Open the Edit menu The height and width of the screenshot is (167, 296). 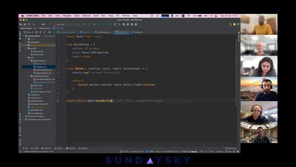[x=50, y=16]
